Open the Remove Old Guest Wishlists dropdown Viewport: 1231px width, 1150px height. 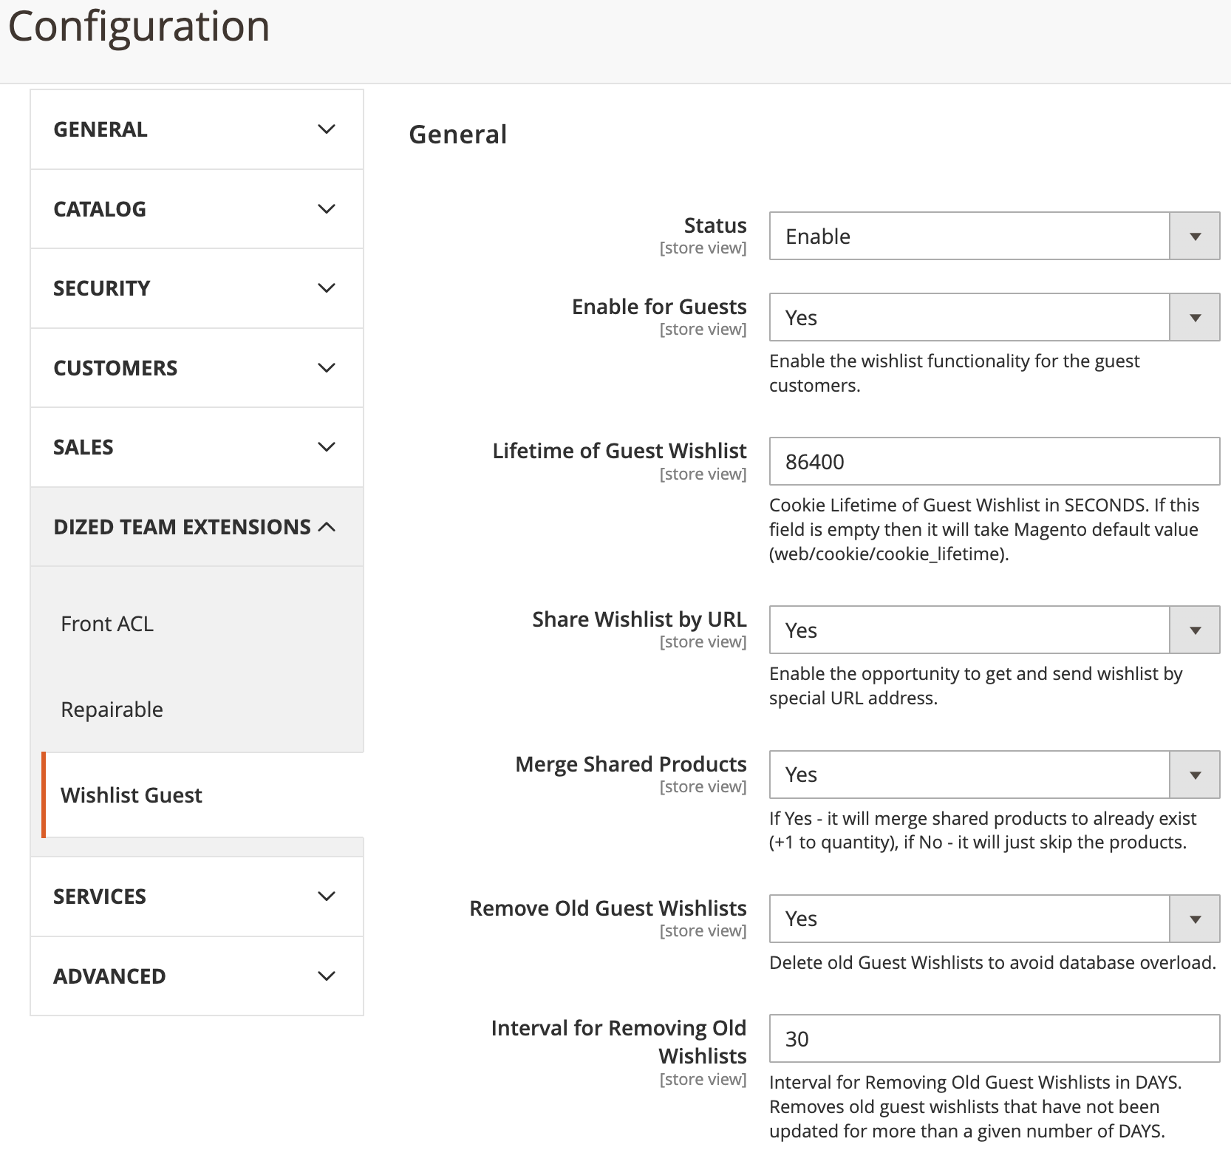click(995, 919)
